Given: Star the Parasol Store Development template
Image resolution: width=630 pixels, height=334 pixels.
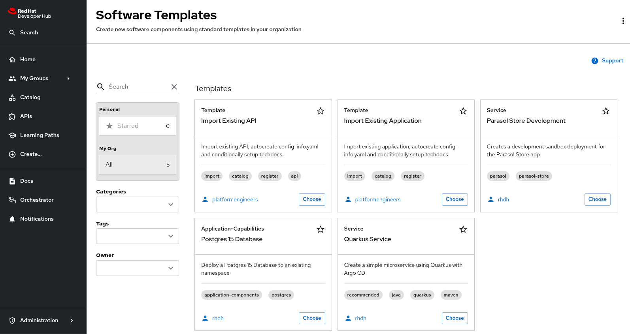Looking at the screenshot, I should pyautogui.click(x=606, y=111).
